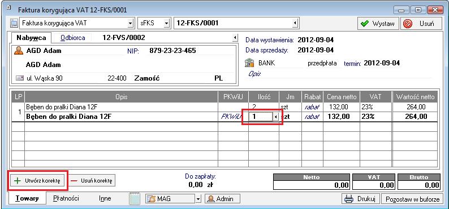Screen dimensions: 449x209
Task: Select the Towary tab
Action: pos(27,198)
